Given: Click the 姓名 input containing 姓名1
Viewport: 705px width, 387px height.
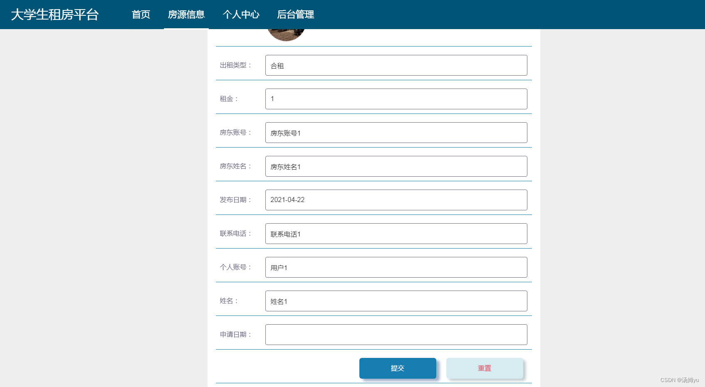Looking at the screenshot, I should click(x=396, y=301).
